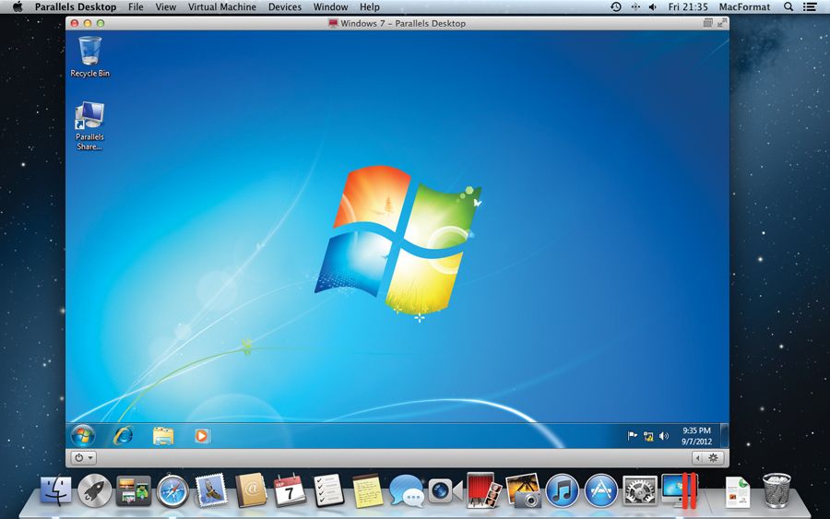Image resolution: width=830 pixels, height=519 pixels.
Task: Open the Window menu
Action: pos(330,6)
